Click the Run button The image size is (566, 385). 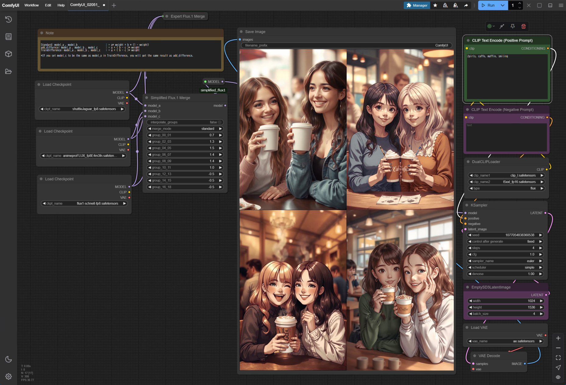click(x=489, y=5)
